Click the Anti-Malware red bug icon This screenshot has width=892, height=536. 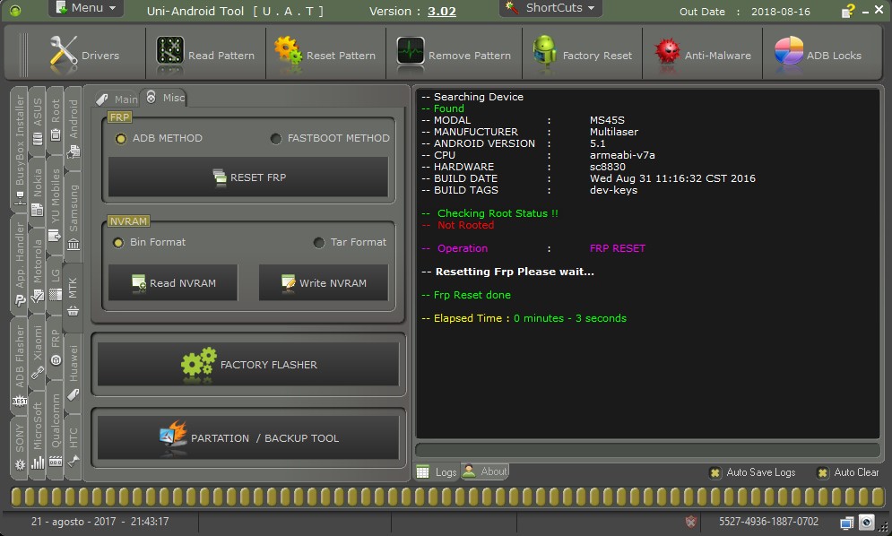coord(666,53)
